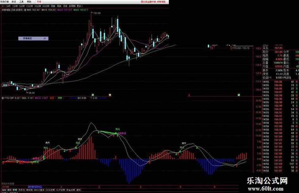Open the 帮助 menu
This screenshot has height=193, width=299.
29,2
